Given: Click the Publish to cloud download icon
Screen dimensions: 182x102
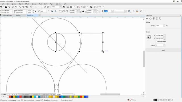Looking at the screenshot, I should tap(9, 7).
